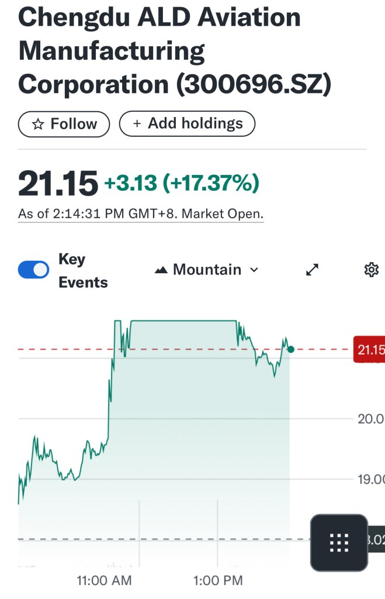Click the flat price plateau on chart
The height and width of the screenshot is (599, 385).
183,321
